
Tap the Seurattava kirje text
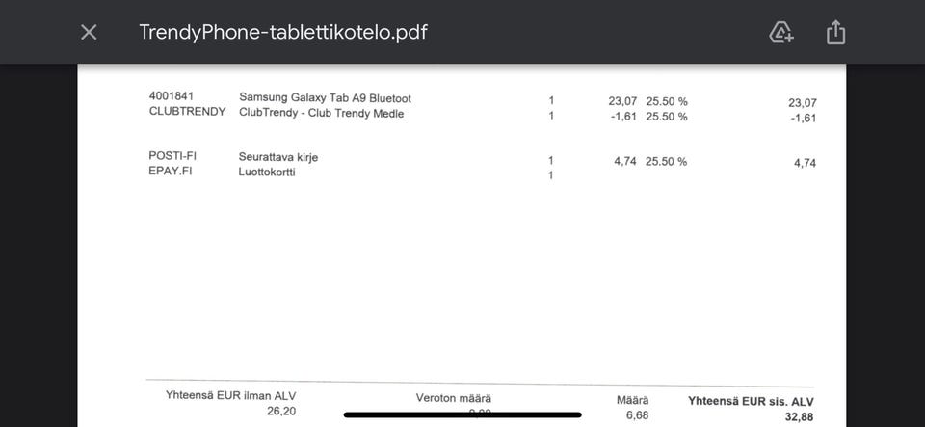277,157
